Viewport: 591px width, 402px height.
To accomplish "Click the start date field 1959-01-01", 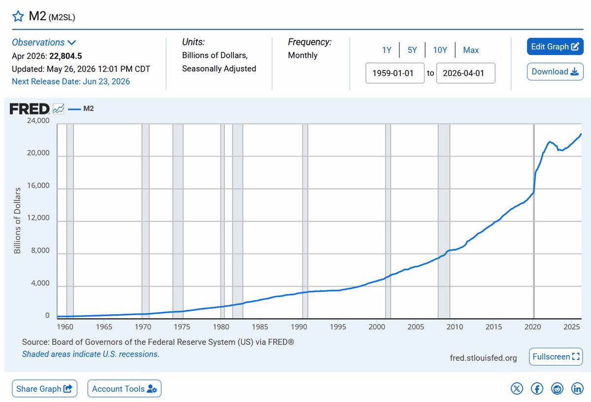I will click(x=395, y=73).
